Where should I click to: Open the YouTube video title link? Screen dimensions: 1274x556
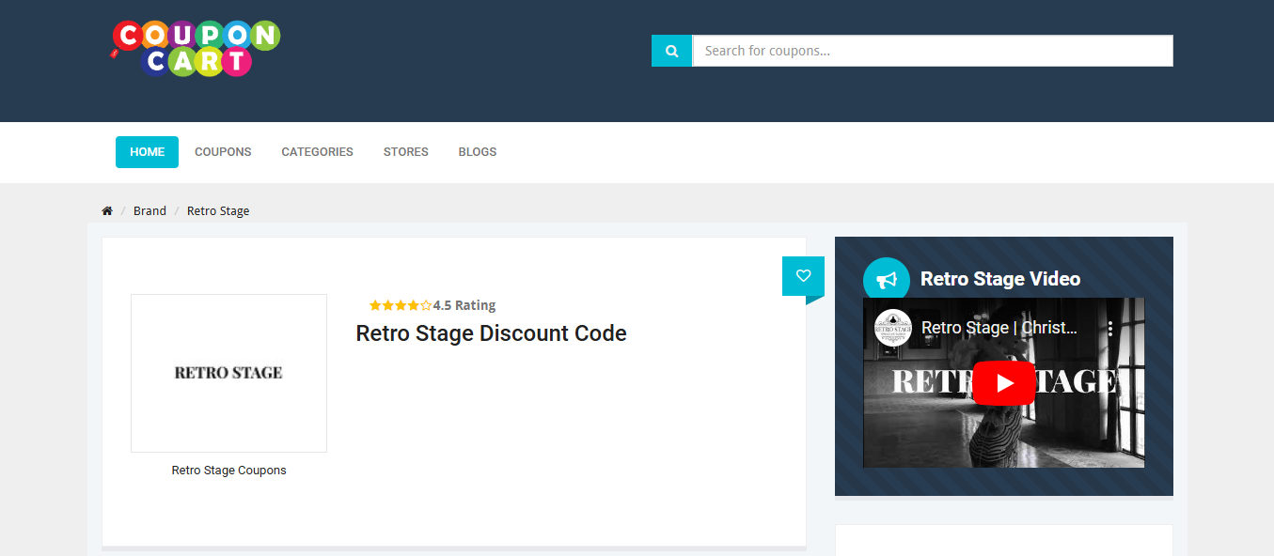[999, 328]
